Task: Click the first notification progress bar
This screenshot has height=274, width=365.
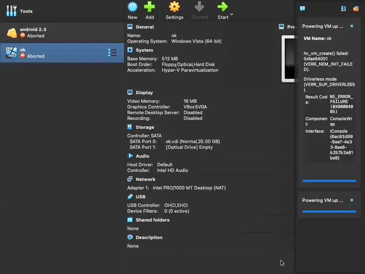Action: point(329,181)
